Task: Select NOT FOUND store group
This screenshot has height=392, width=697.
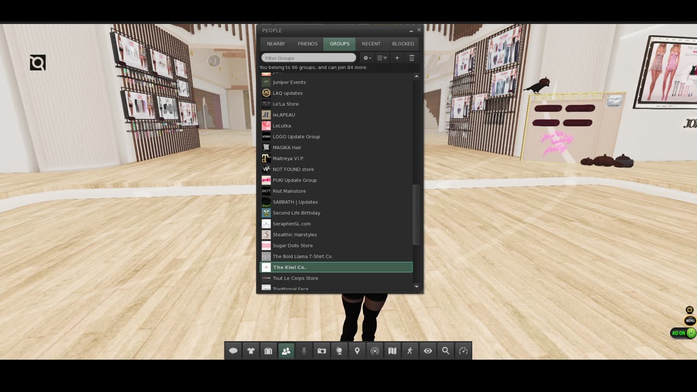Action: (x=336, y=169)
